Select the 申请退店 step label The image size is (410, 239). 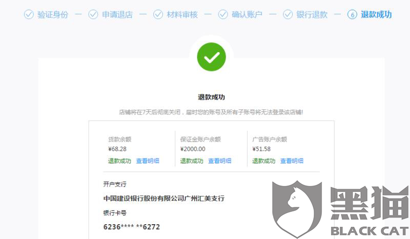[117, 15]
